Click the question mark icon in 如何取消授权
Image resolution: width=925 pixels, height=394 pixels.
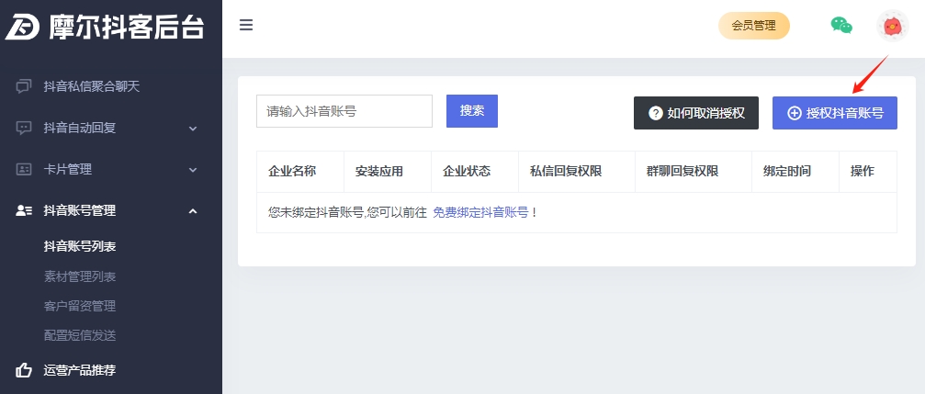tap(656, 113)
